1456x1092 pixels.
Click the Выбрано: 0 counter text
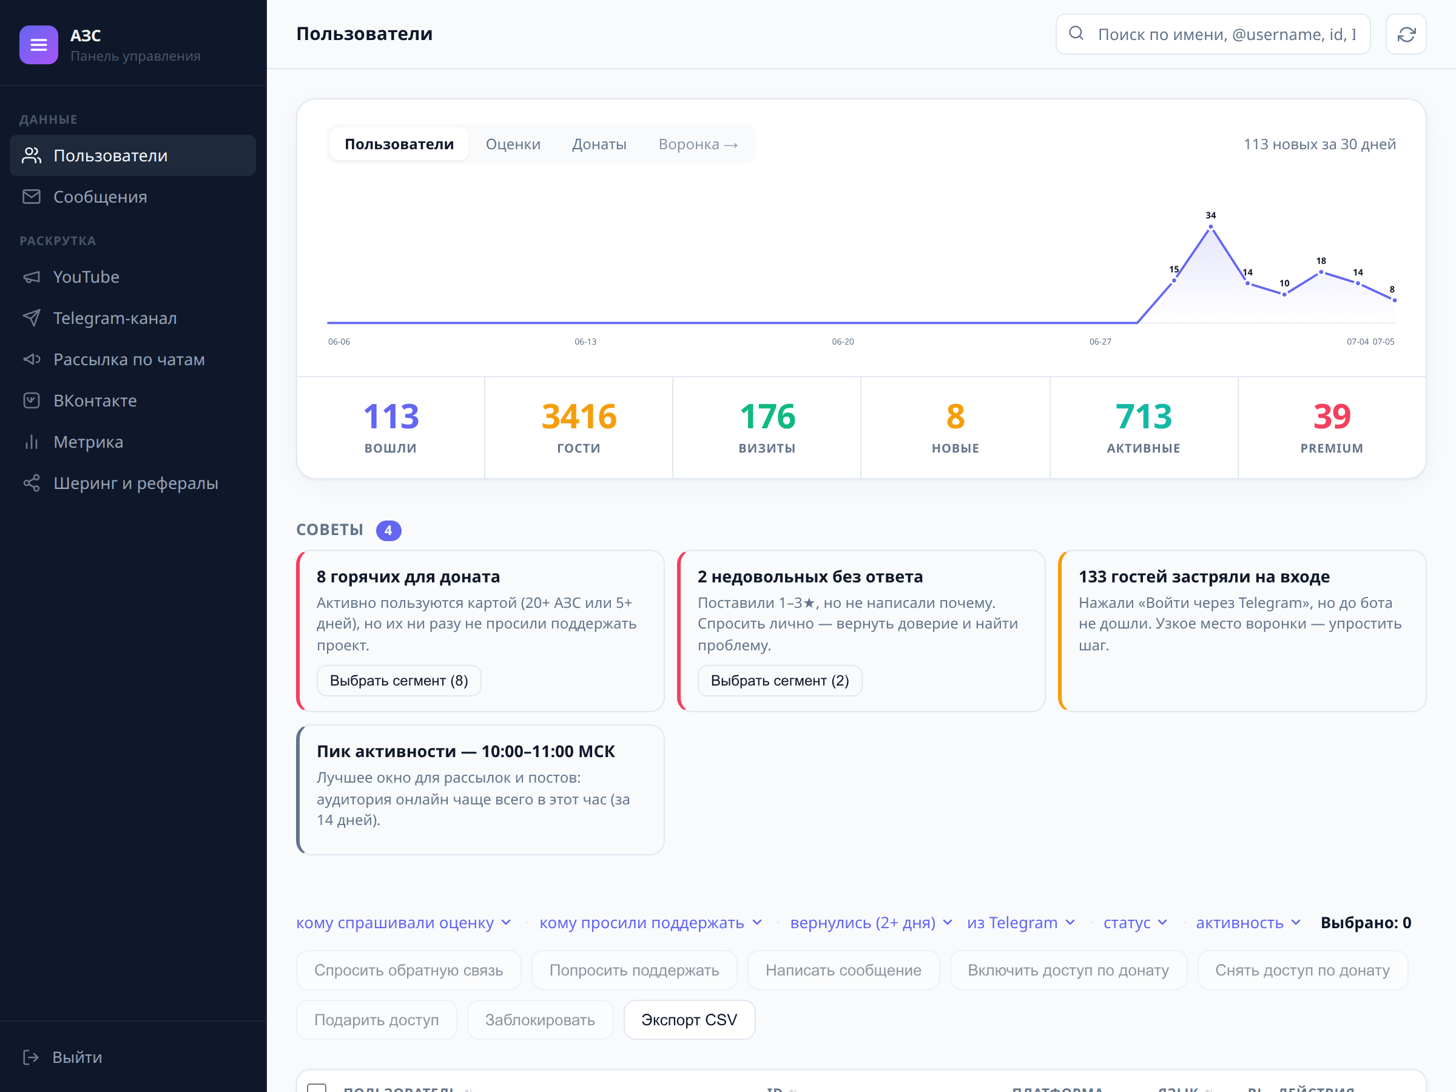pos(1366,923)
